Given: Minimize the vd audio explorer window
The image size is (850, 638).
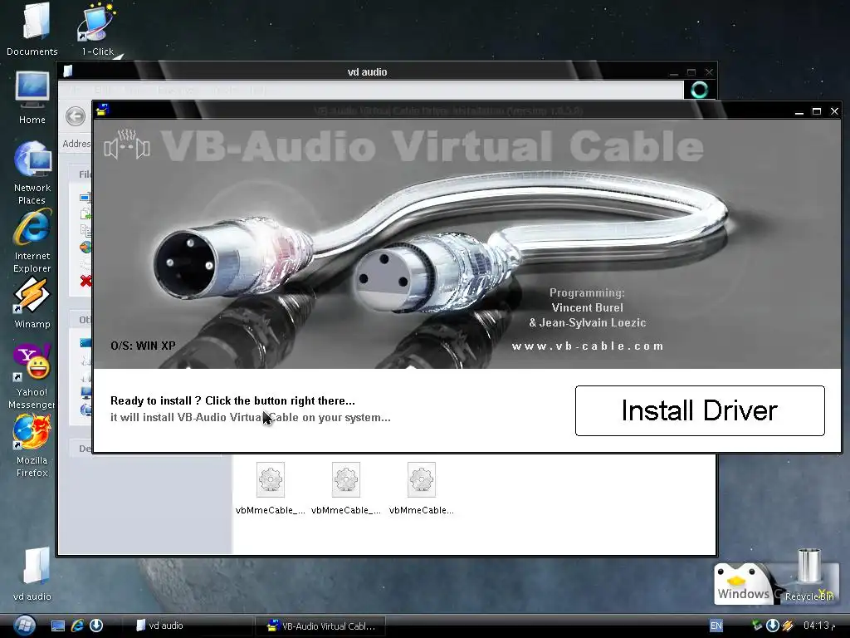Looking at the screenshot, I should 674,72.
